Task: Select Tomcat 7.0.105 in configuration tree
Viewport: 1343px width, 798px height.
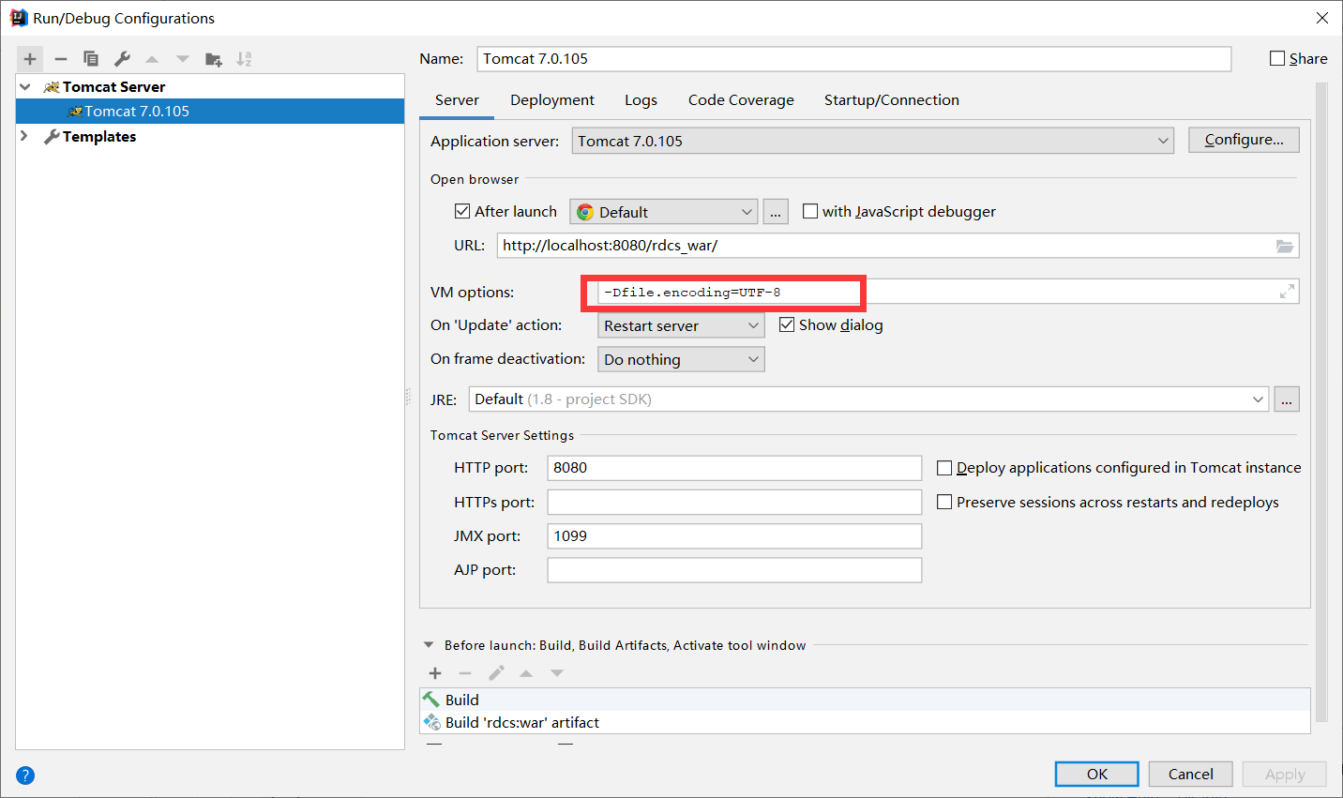Action: pos(210,111)
